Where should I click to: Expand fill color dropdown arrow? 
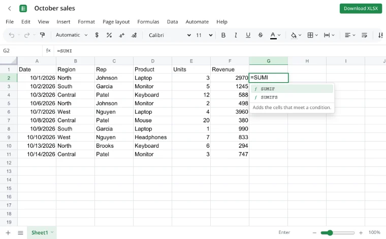point(300,35)
